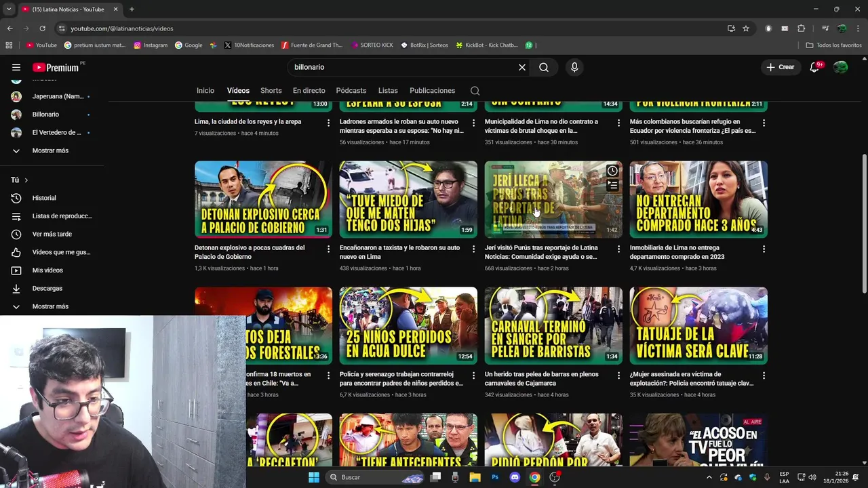Open the Listas tab
Screen dimensions: 868x488
point(388,91)
